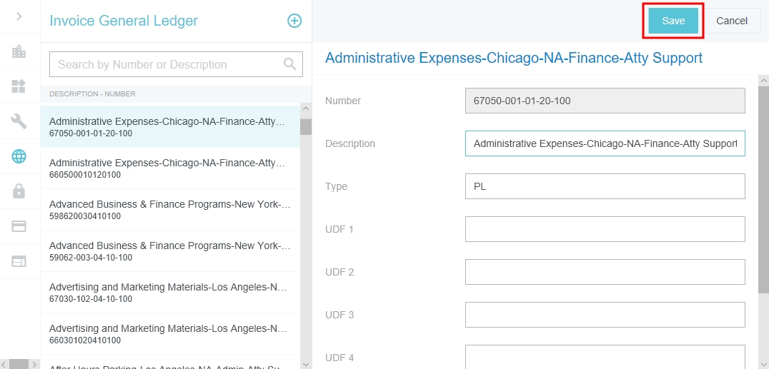Click the credit card icon in sidebar

[19, 226]
